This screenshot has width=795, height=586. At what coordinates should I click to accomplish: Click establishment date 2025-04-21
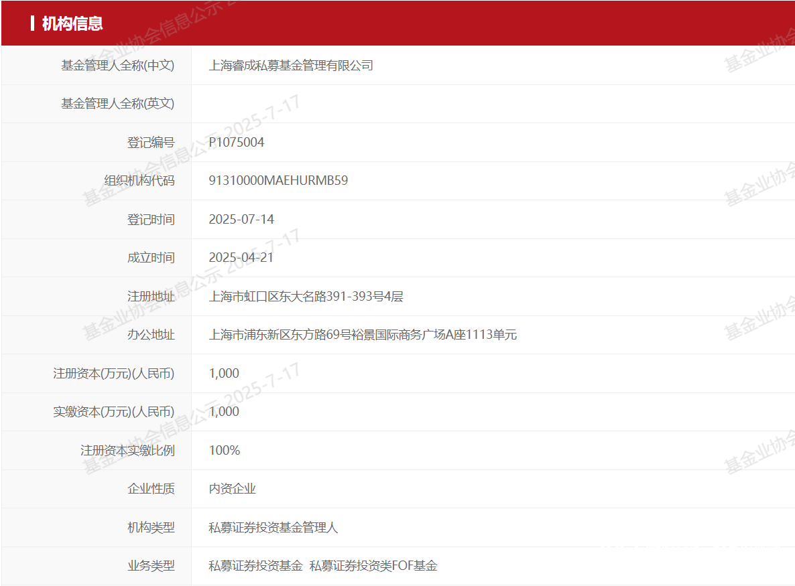tap(241, 257)
